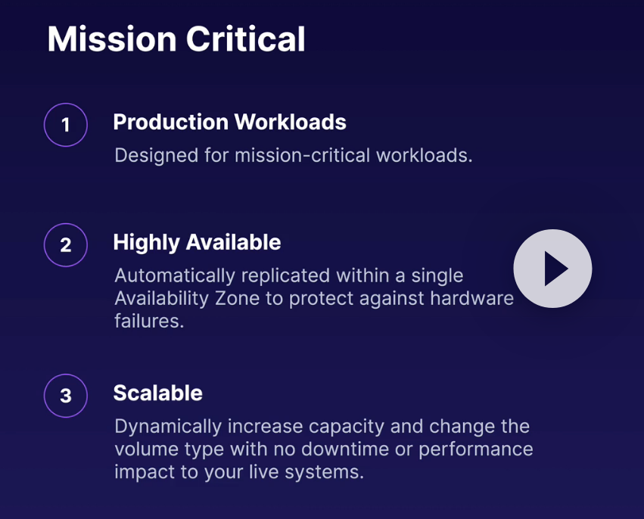Click the word 'Critical' in the title
644x519 pixels.
tap(248, 39)
